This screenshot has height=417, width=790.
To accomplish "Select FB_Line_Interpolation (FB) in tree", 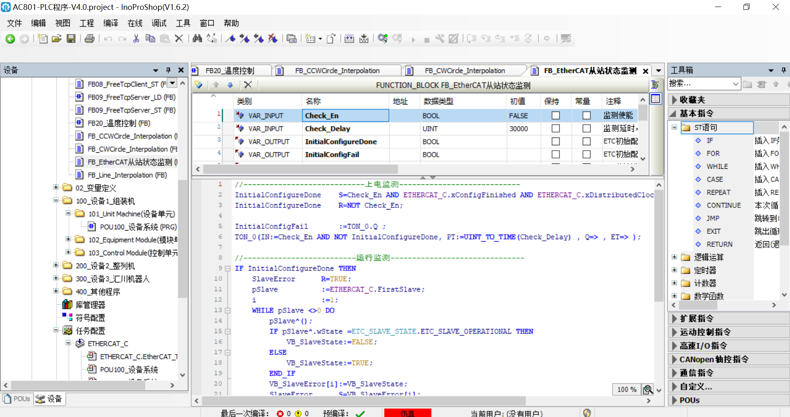I will (127, 175).
